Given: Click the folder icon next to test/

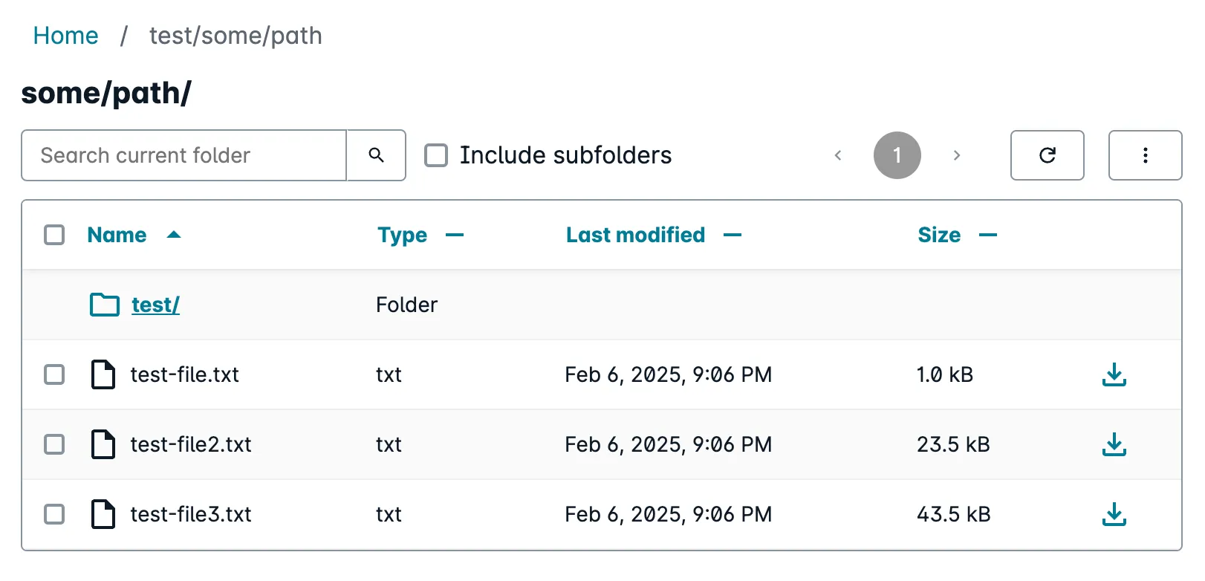Looking at the screenshot, I should tap(105, 305).
